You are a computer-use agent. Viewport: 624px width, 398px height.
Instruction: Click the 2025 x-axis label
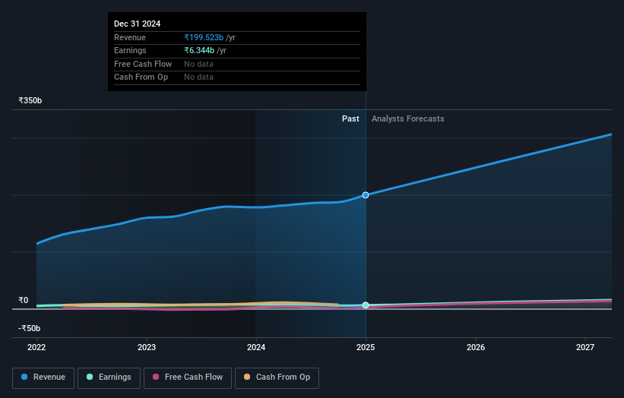[366, 348]
